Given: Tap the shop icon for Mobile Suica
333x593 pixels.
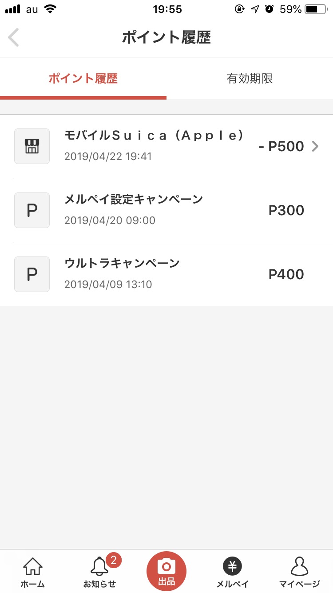Looking at the screenshot, I should [32, 146].
